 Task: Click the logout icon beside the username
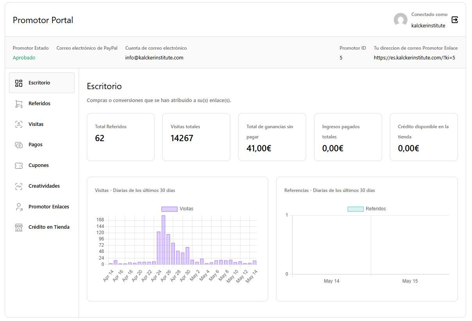[455, 20]
